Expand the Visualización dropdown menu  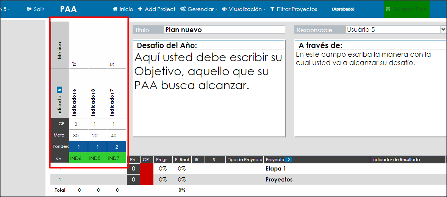point(244,9)
